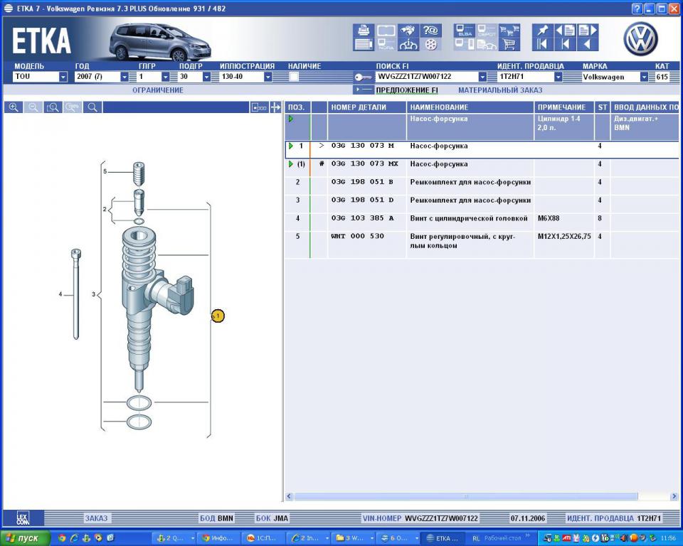Image resolution: width=683 pixels, height=546 pixels.
Task: Go to next illustration page icon
Action: coord(588,31)
